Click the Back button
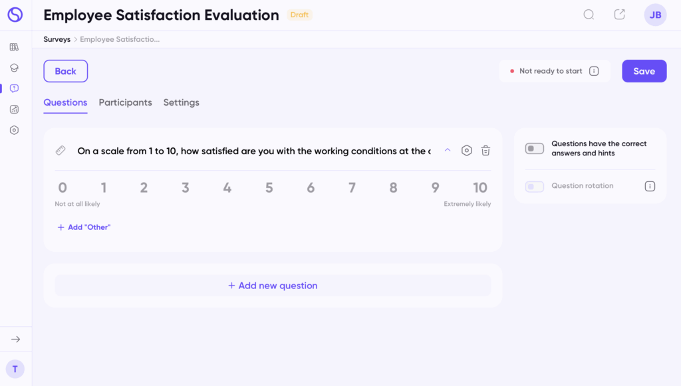681x386 pixels. coord(65,71)
